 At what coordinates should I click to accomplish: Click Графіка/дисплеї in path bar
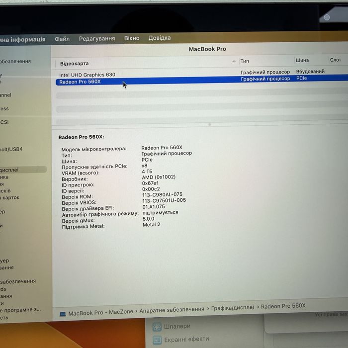232,308
